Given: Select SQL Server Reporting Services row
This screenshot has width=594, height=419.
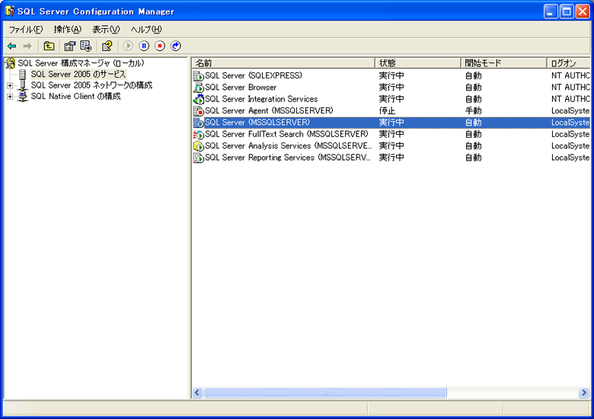Looking at the screenshot, I should (391, 158).
